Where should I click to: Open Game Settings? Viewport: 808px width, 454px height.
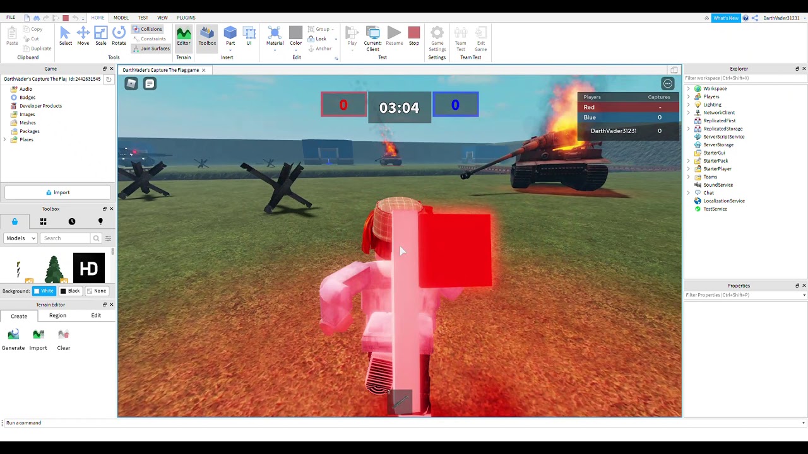437,38
